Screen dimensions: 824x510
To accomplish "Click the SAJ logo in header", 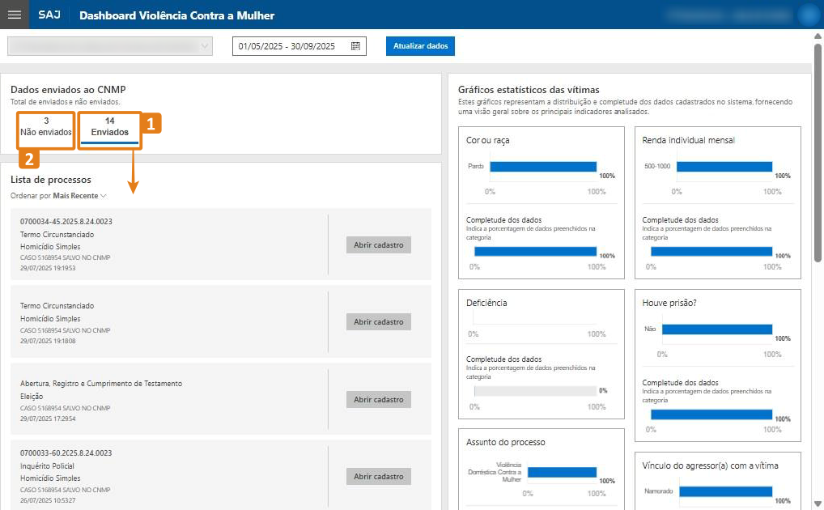I will tap(49, 15).
